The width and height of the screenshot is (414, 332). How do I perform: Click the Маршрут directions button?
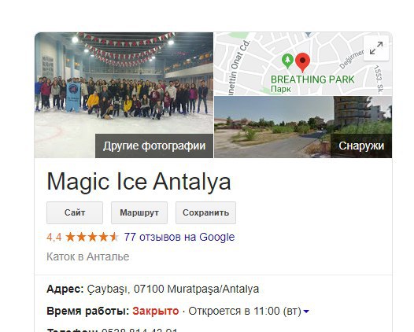[139, 212]
